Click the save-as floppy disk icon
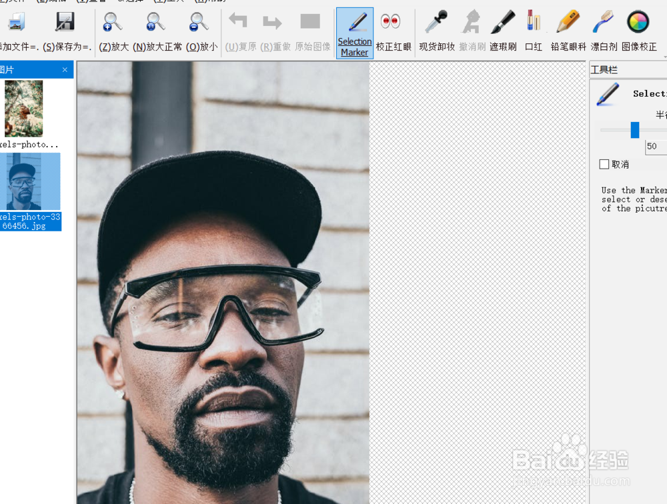Image resolution: width=667 pixels, height=504 pixels. [65, 22]
